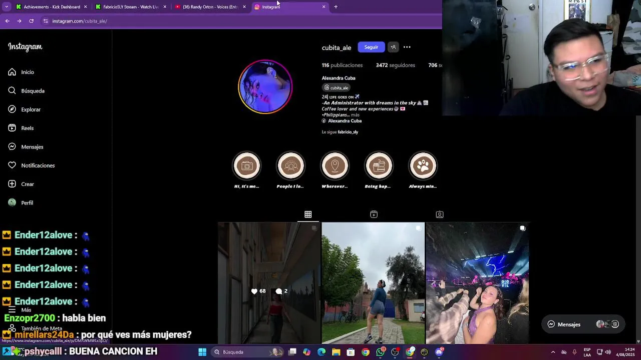Switch to FabricioSLY Stream tab
The width and height of the screenshot is (641, 360).
click(131, 7)
